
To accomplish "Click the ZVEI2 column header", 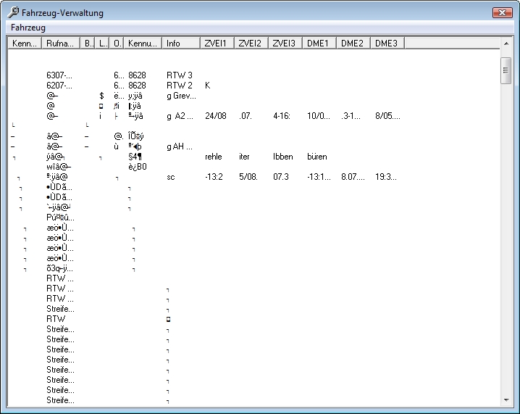I will (251, 44).
